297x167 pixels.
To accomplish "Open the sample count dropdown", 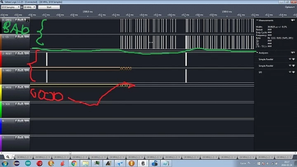I will [10, 7].
